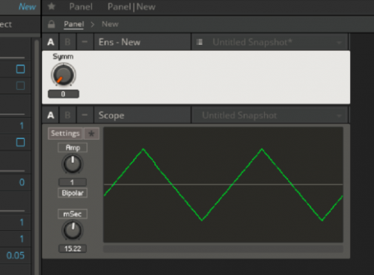
Task: Toggle the top blue checkbox in sidebar
Action: click(20, 69)
